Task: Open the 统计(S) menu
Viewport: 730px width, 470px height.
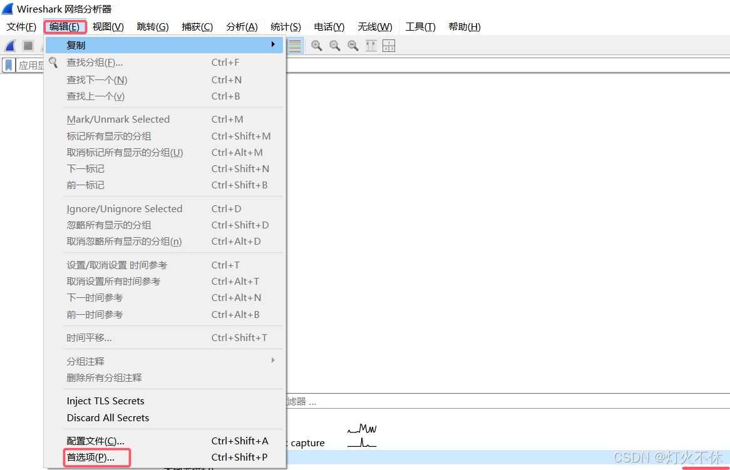Action: point(286,27)
